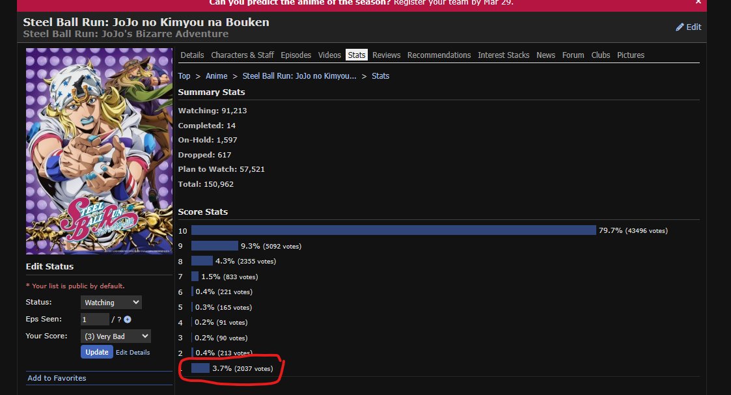Switch to the Details tab

pos(192,55)
